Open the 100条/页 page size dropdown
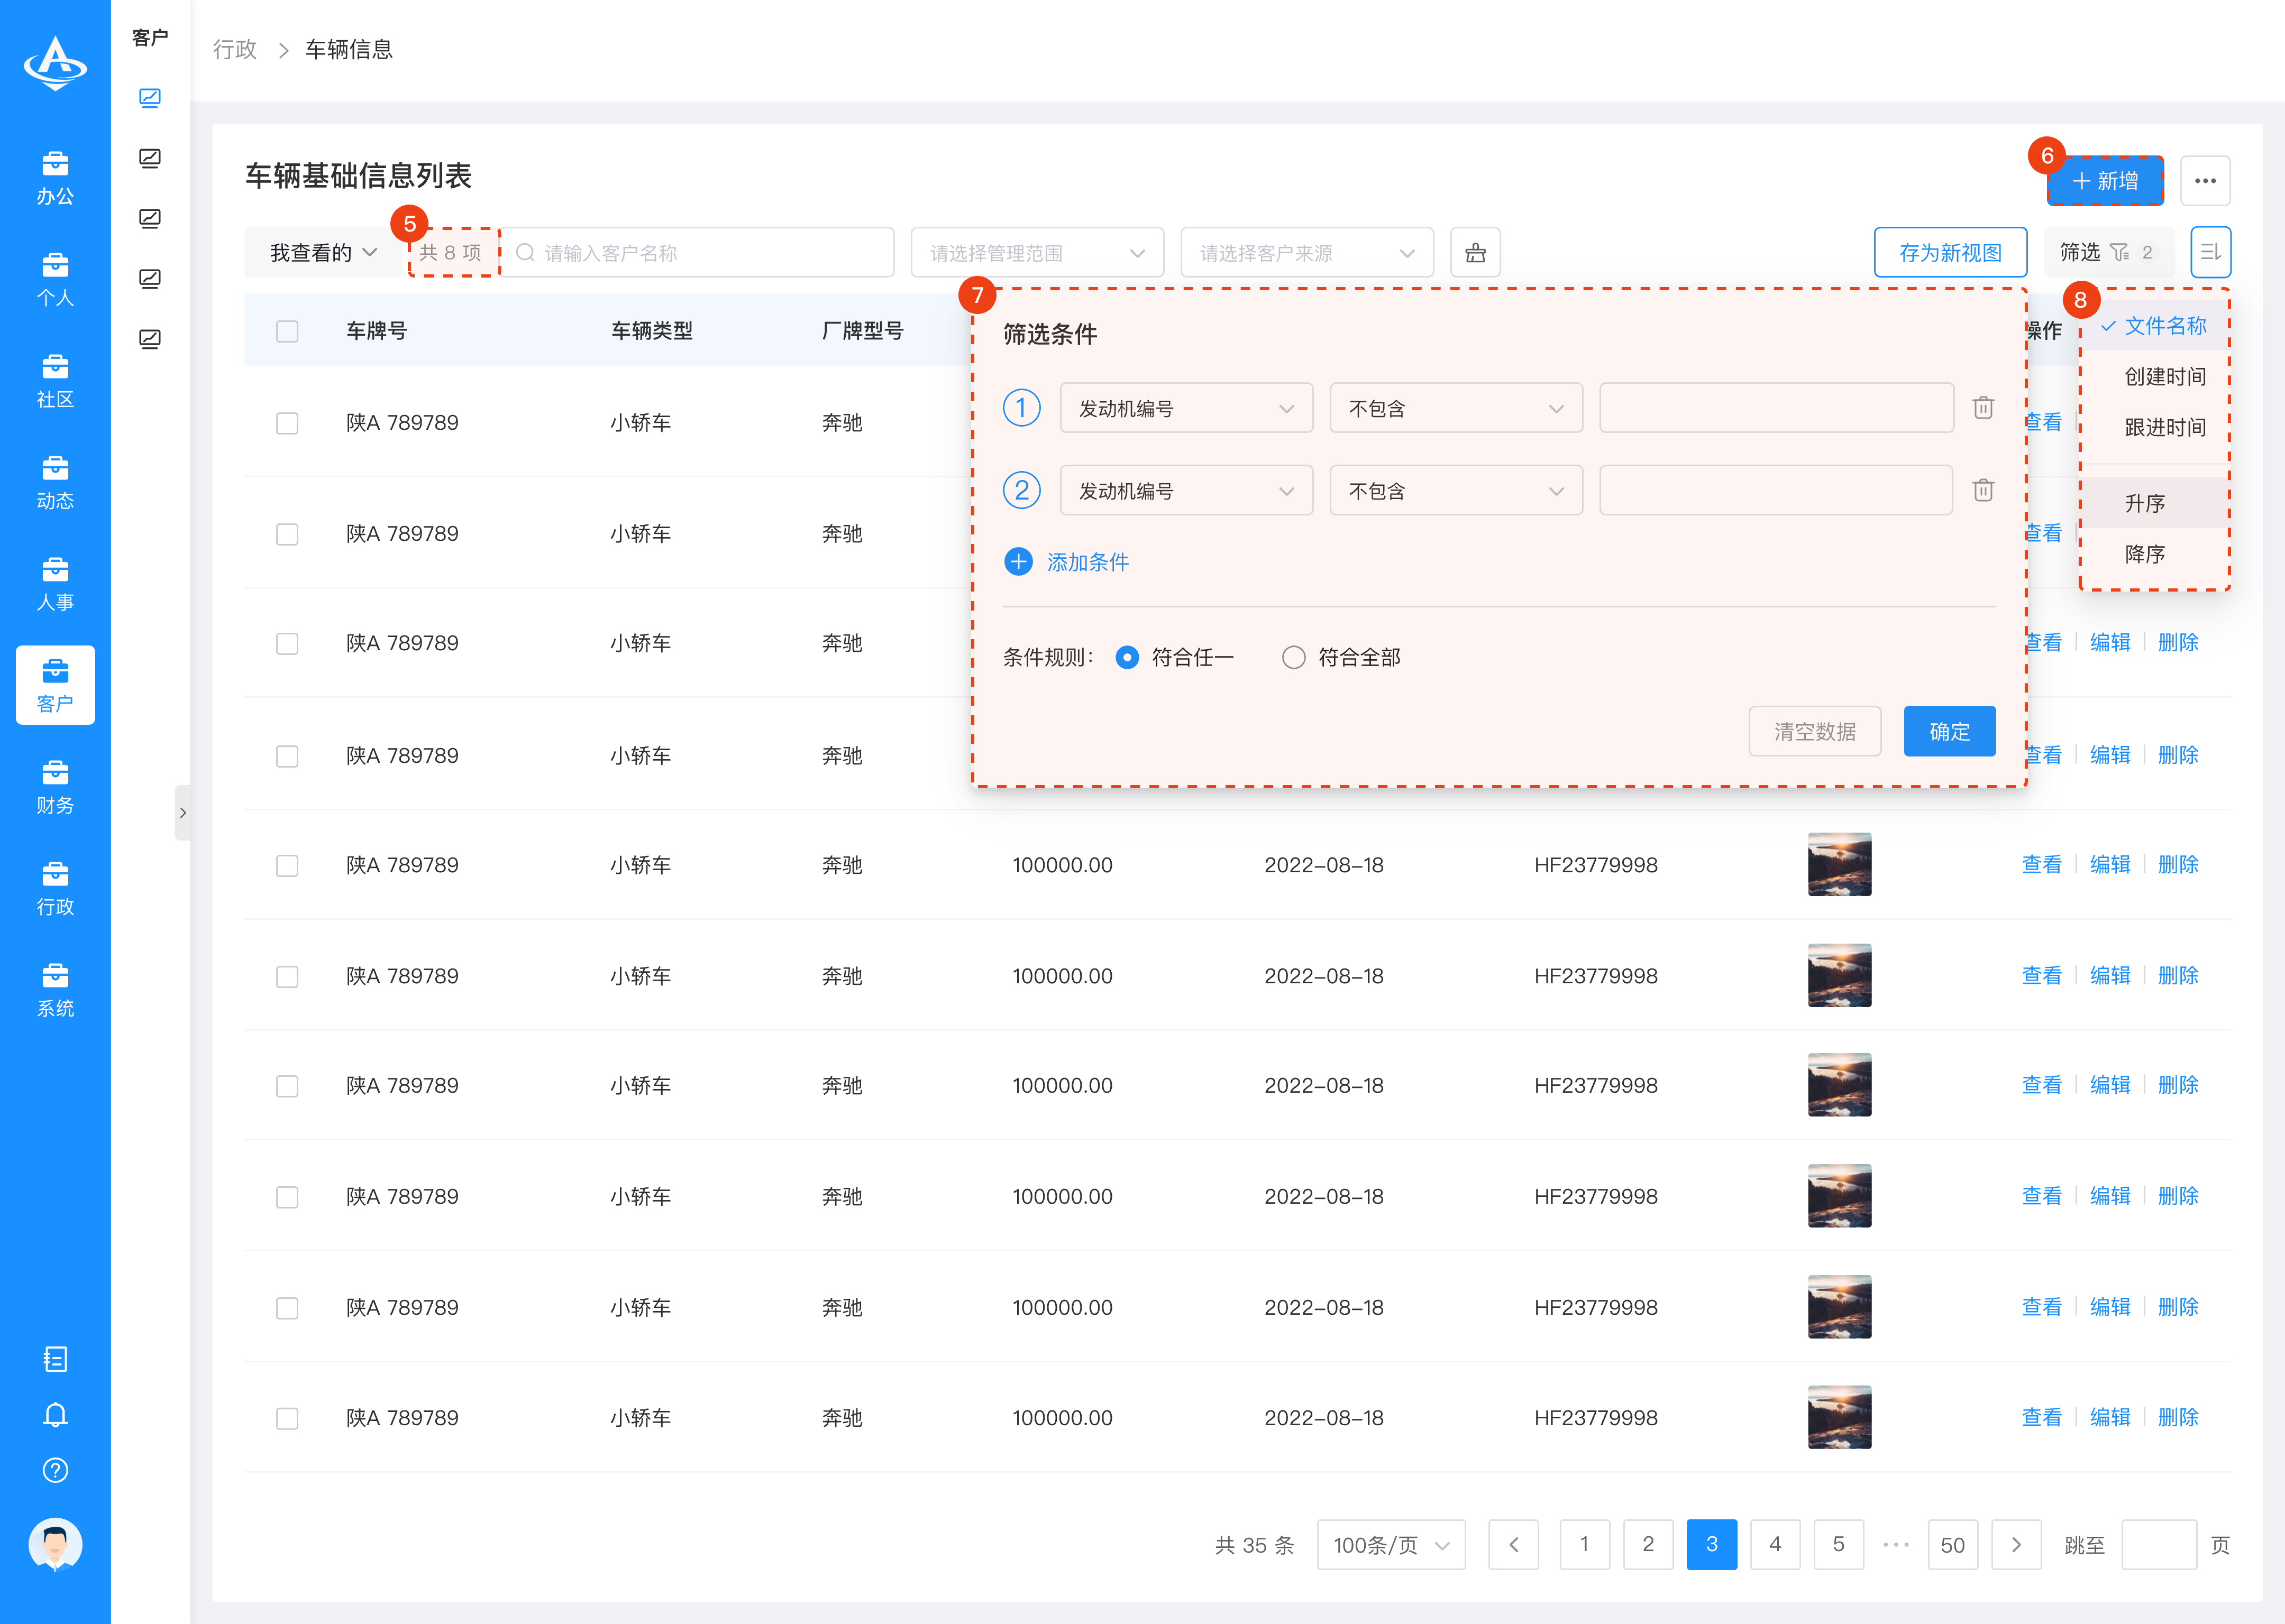 tap(1392, 1544)
